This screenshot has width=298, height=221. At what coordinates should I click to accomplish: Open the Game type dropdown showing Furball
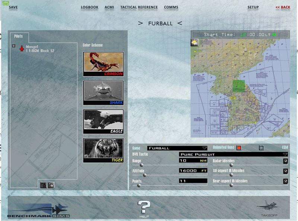[x=177, y=148]
